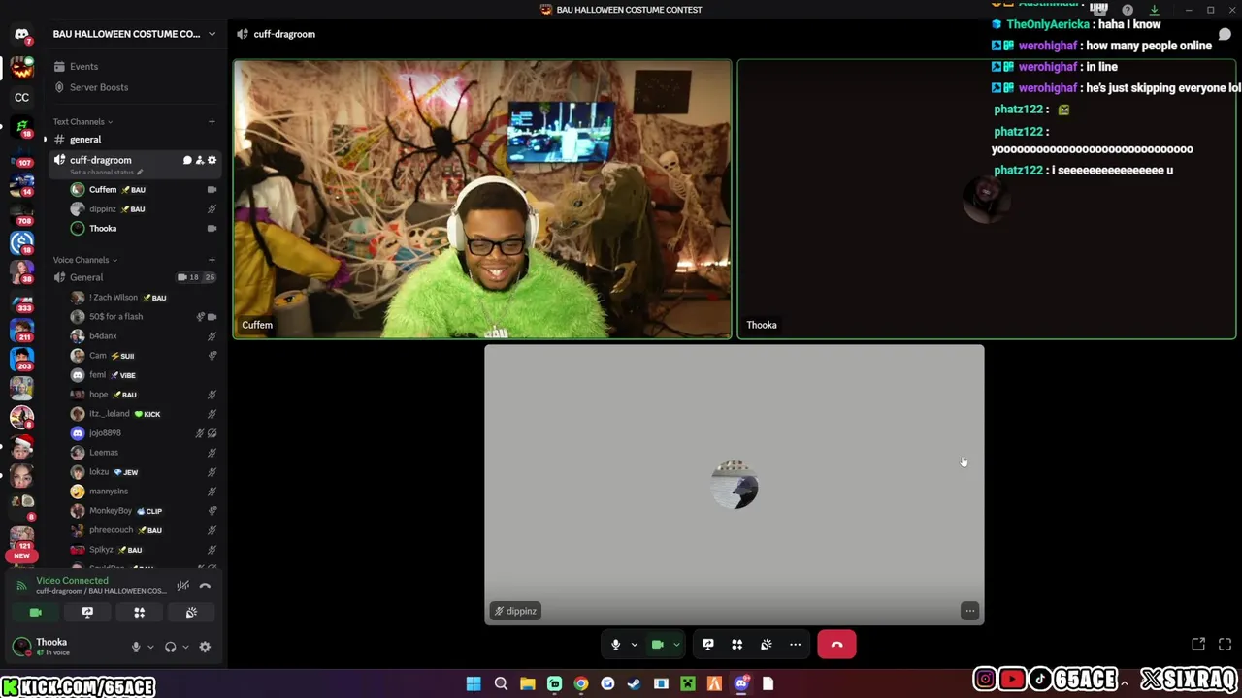Open more options in call control bar

click(796, 645)
